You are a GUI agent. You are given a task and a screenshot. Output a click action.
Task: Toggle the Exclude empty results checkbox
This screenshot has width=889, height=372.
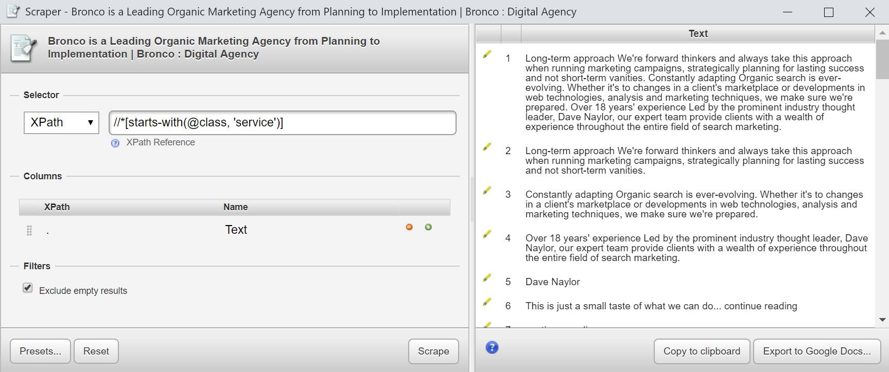(28, 288)
